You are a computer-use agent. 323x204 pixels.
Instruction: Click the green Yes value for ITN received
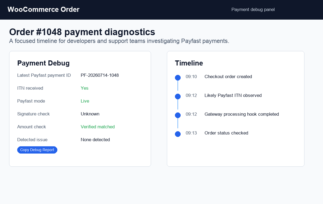coord(85,88)
